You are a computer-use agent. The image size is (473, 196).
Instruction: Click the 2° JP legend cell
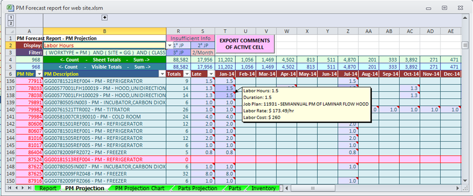click(x=203, y=45)
